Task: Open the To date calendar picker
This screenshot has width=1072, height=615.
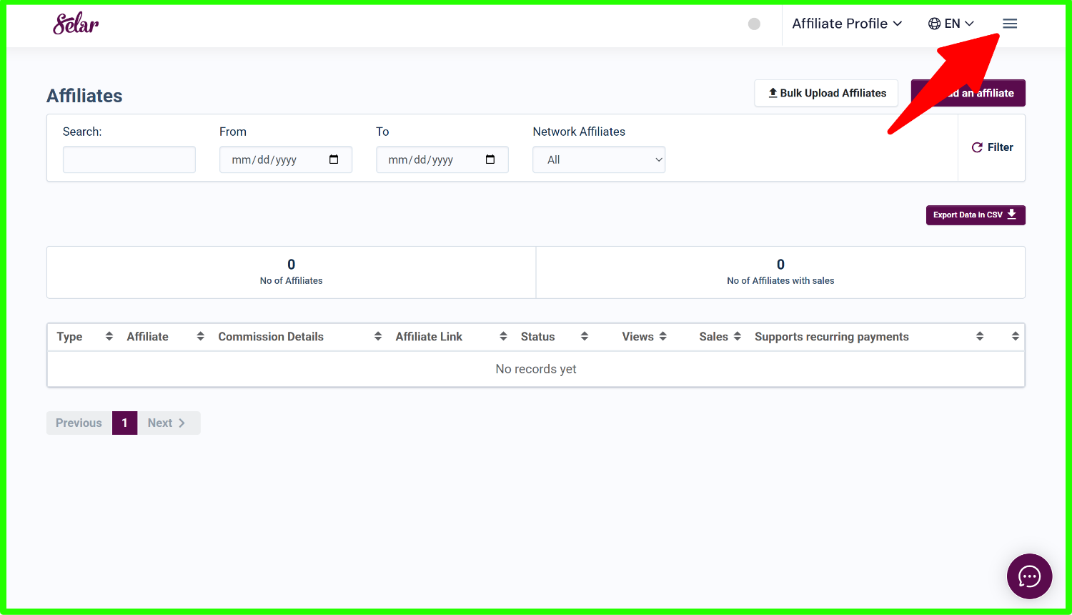Action: point(490,159)
